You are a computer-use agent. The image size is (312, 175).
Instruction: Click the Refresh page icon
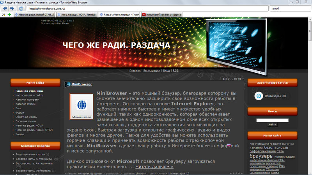pyautogui.click(x=21, y=8)
